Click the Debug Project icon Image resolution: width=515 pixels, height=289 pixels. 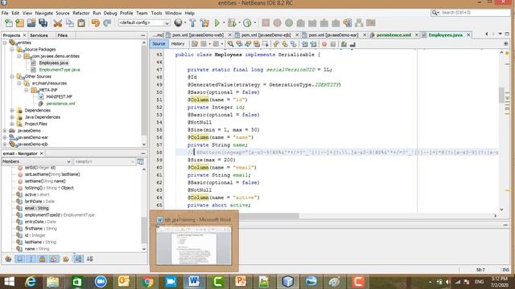[232, 23]
